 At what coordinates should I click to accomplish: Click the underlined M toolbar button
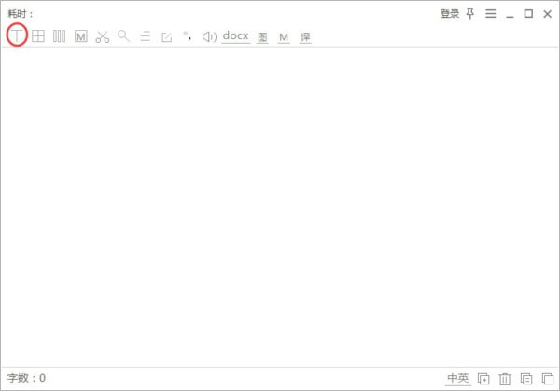[x=284, y=37]
